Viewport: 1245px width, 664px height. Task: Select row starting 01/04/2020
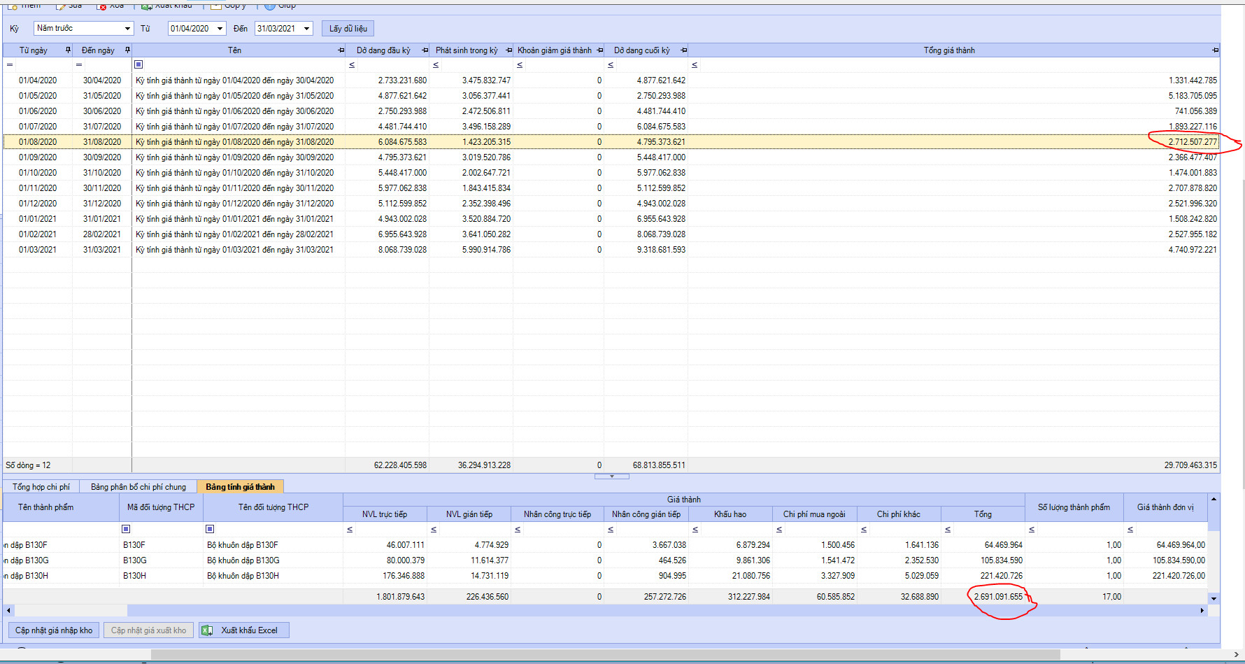point(611,80)
